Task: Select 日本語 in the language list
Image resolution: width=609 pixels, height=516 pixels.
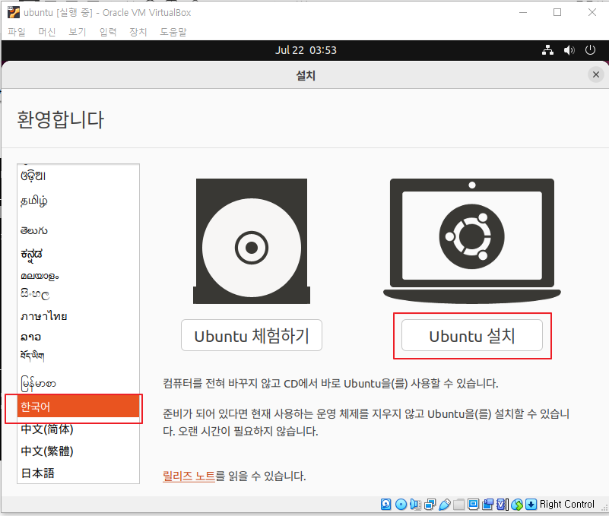Action: [78, 473]
